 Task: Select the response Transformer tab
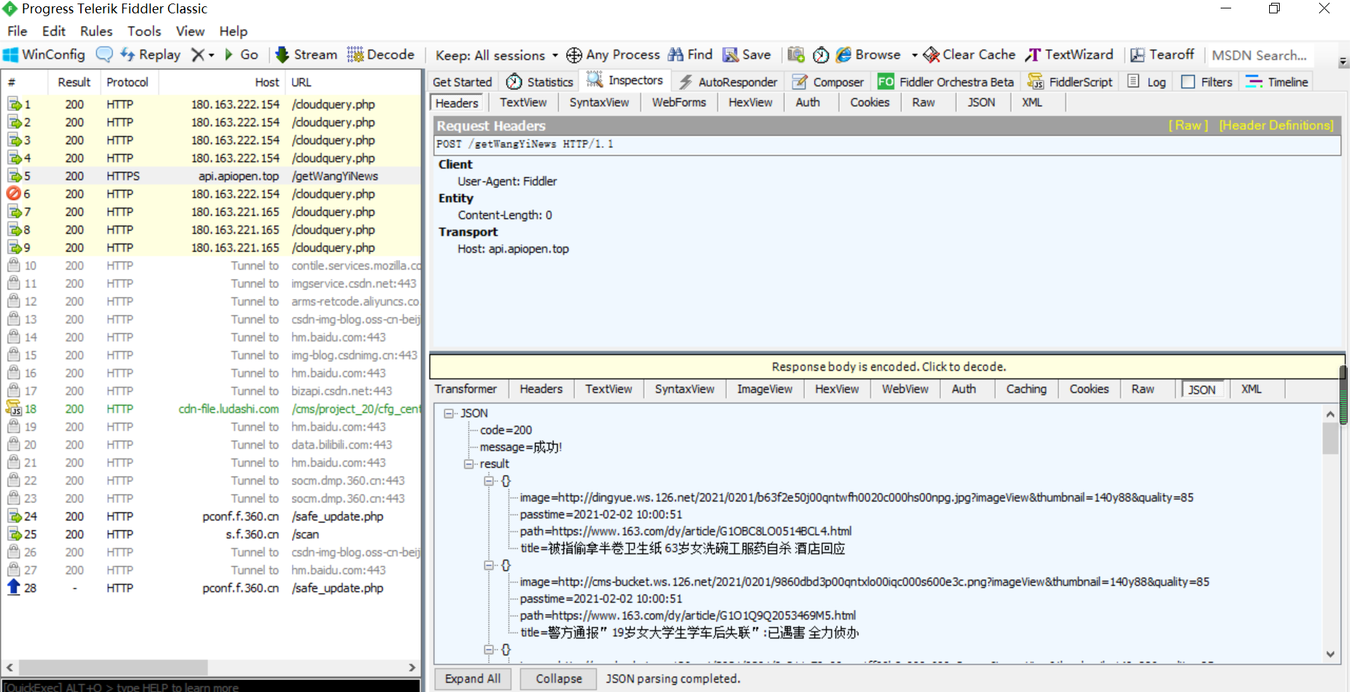(465, 389)
